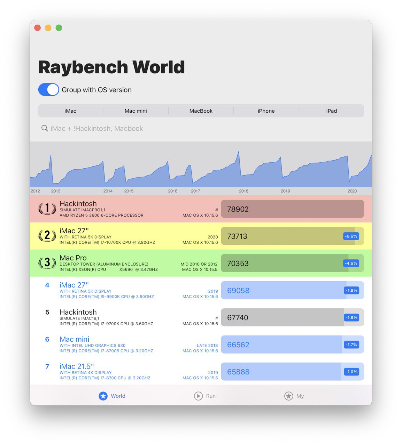Click the rank 2 laurel badge
The width and height of the screenshot is (402, 445).
pyautogui.click(x=47, y=236)
